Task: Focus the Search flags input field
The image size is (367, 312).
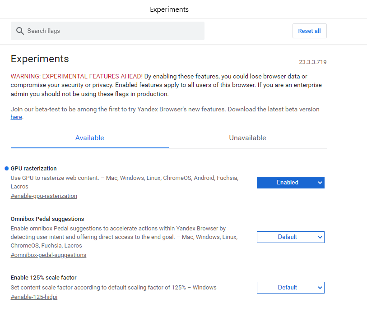Action: click(113, 31)
